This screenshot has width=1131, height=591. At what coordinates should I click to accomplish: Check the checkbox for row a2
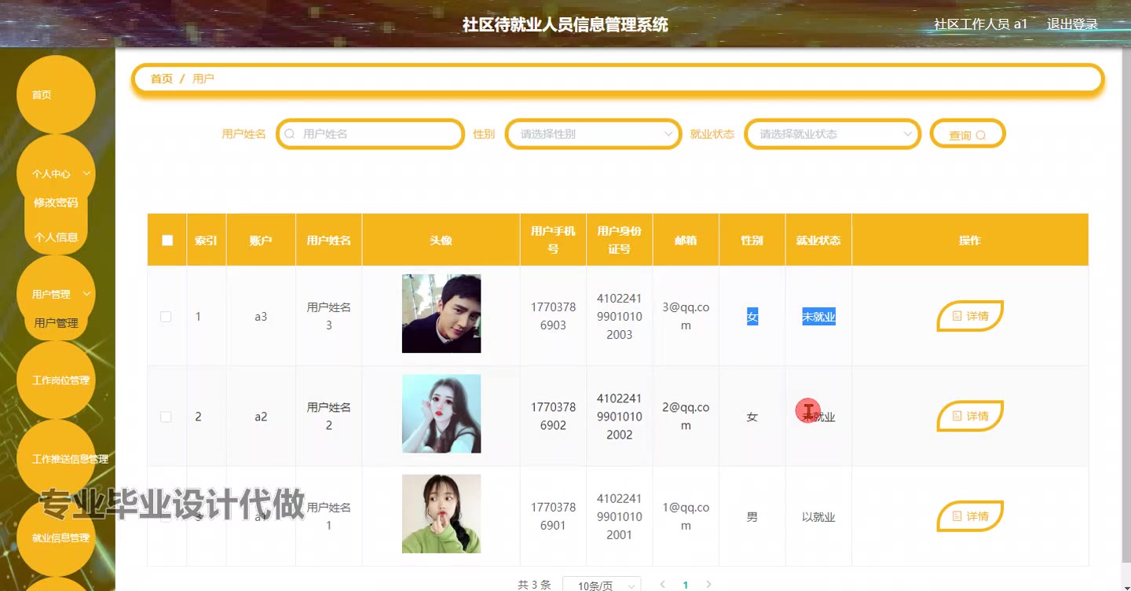pyautogui.click(x=166, y=417)
